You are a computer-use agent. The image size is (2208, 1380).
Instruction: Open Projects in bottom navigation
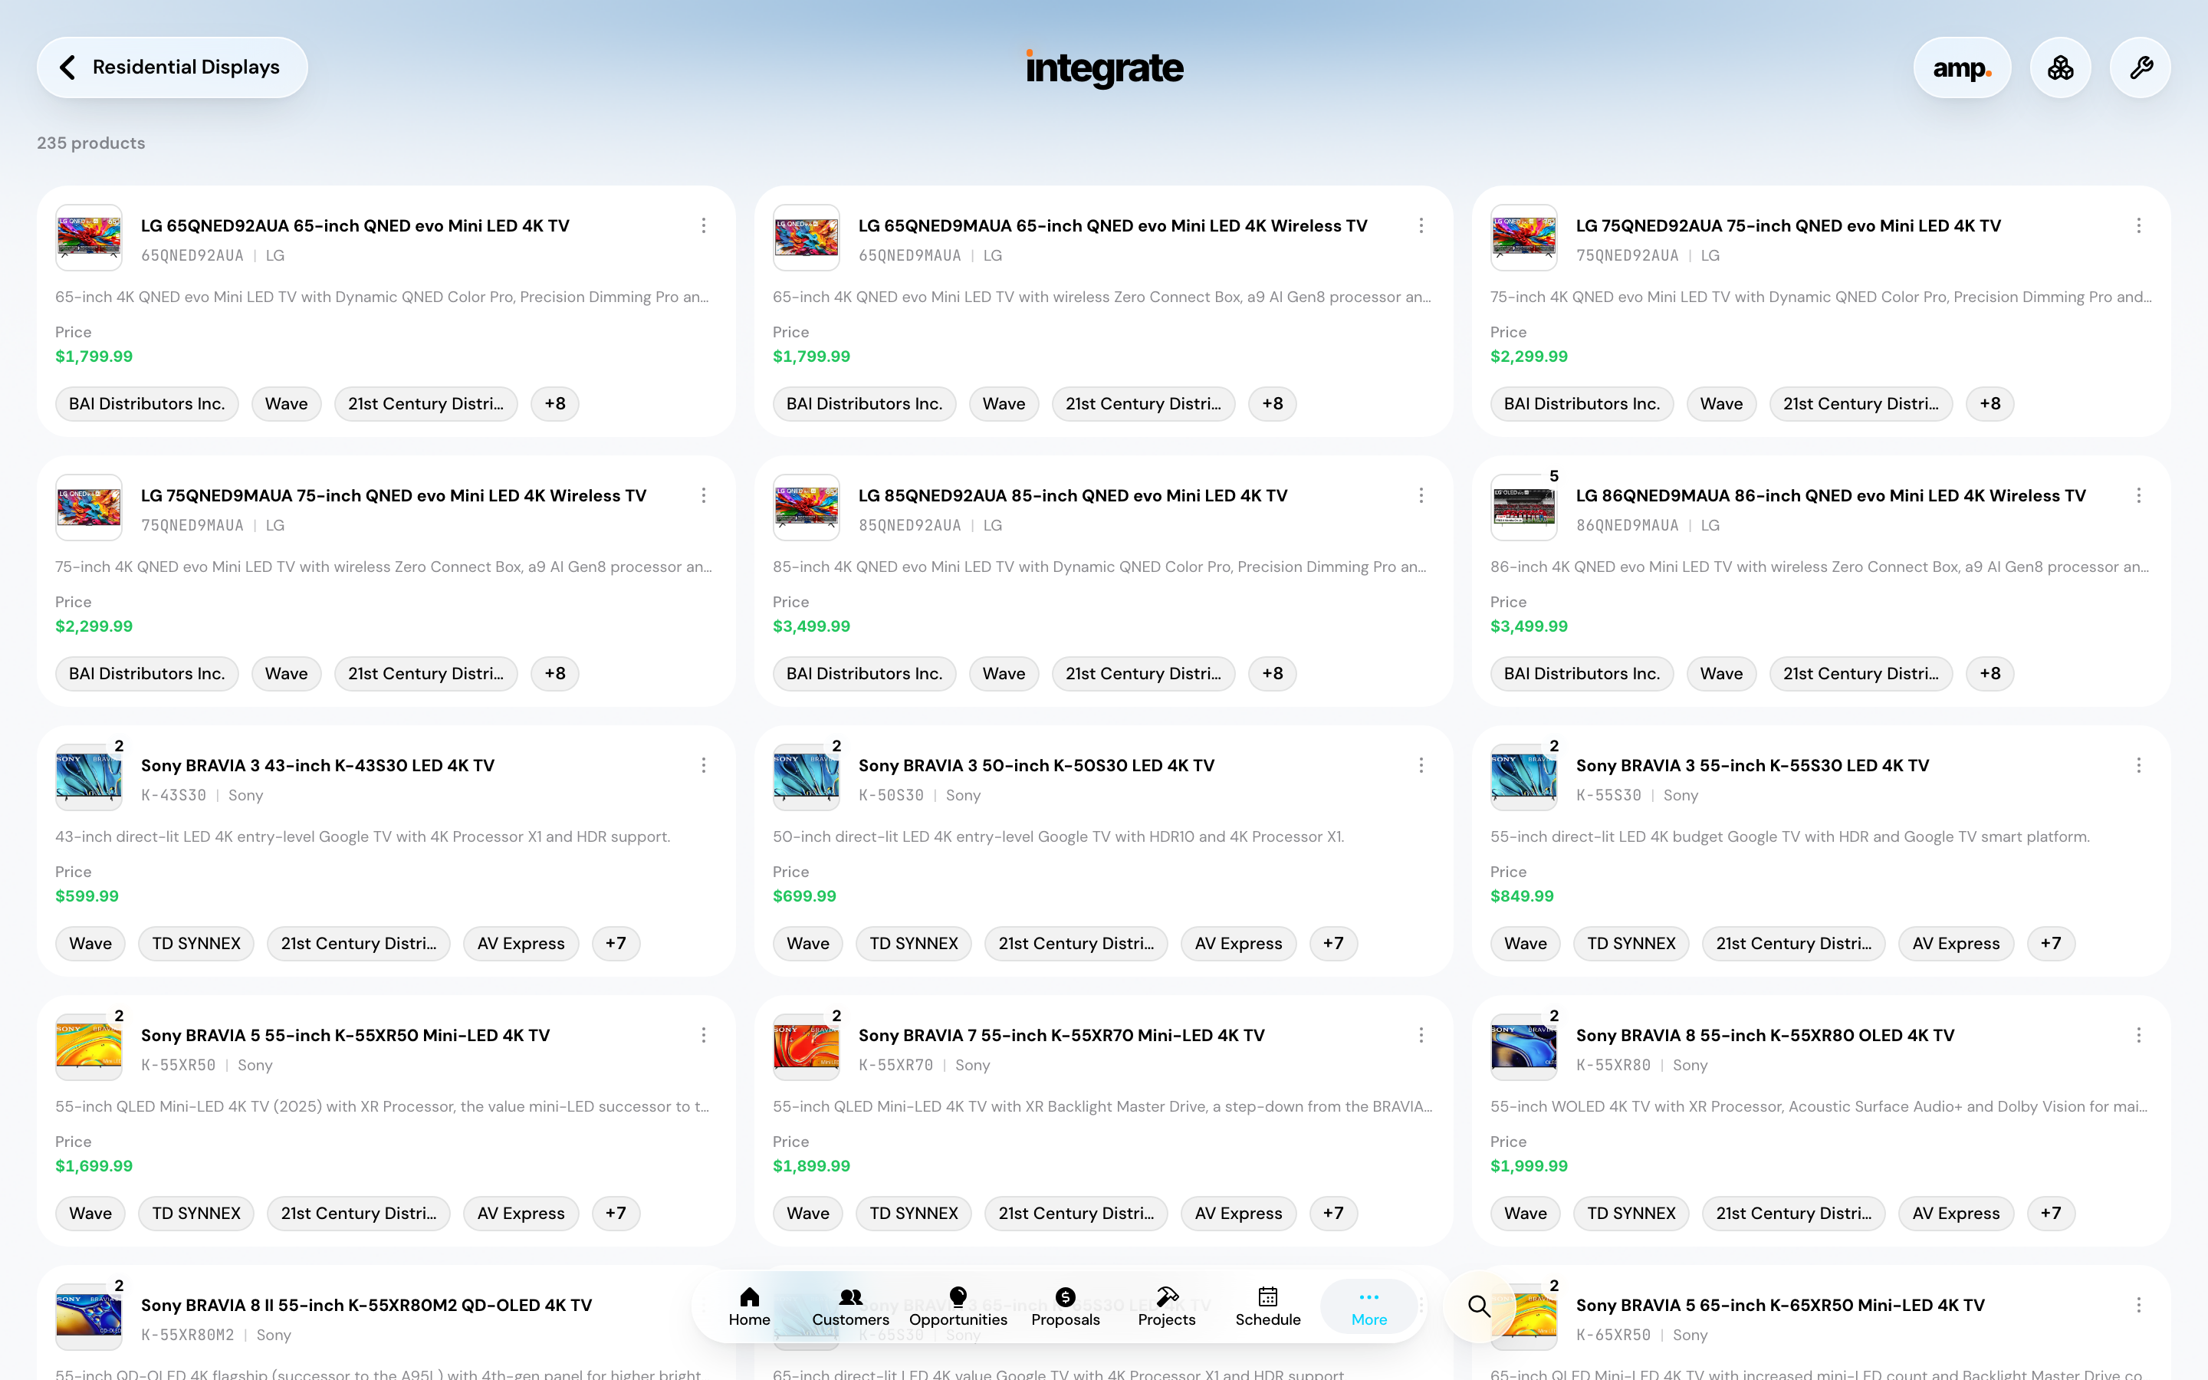[1166, 1307]
